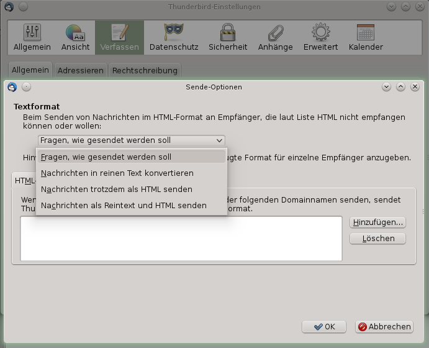Select the HTML domains tab

tap(25, 181)
